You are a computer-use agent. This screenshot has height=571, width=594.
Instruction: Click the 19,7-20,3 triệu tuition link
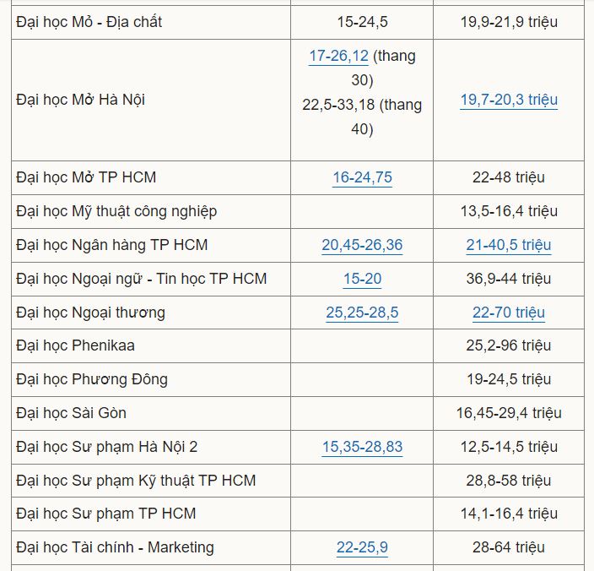coord(509,100)
